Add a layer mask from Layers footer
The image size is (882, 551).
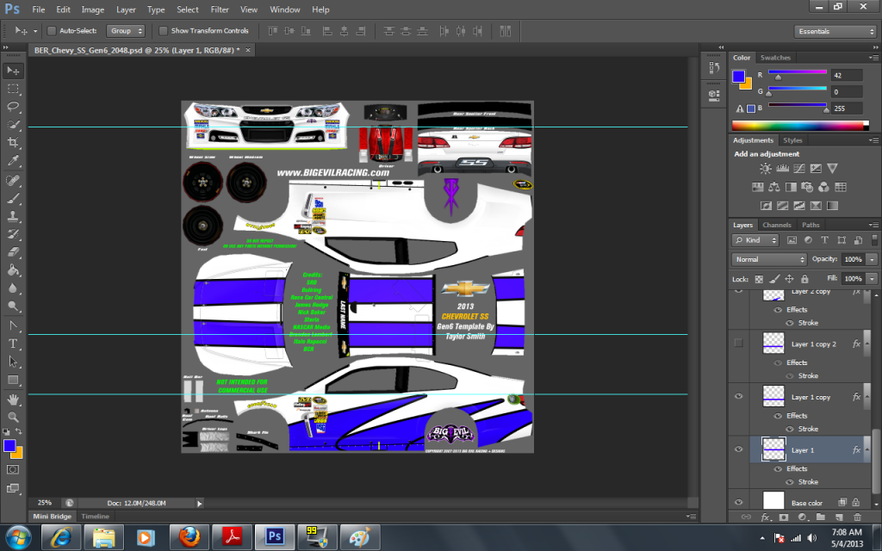pos(784,517)
